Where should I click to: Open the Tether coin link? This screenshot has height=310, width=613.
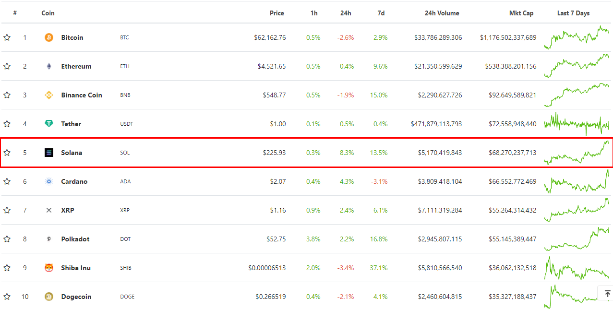[71, 124]
